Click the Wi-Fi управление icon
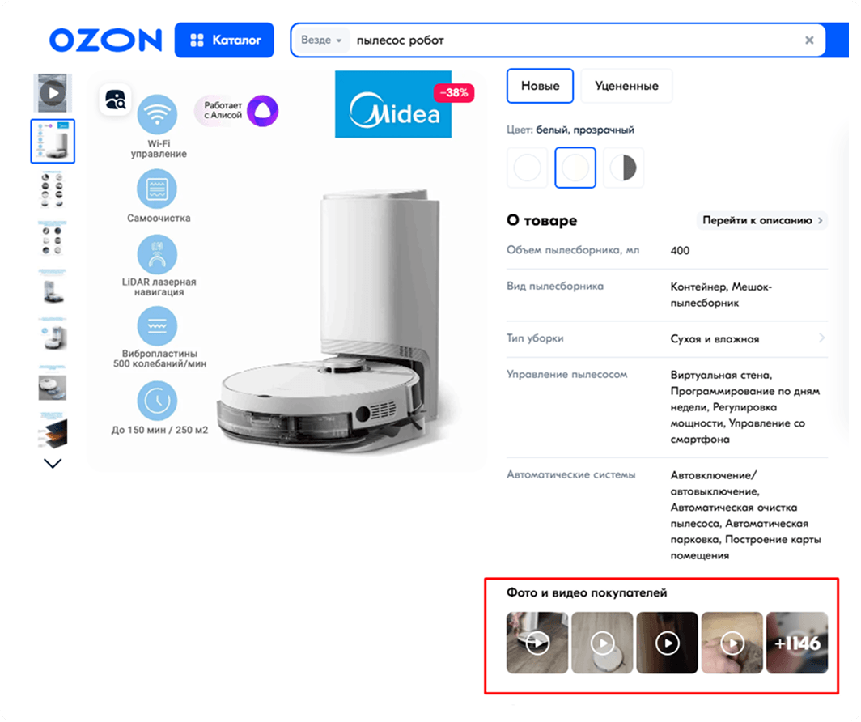Screen dimensions: 861x722 click(x=157, y=114)
